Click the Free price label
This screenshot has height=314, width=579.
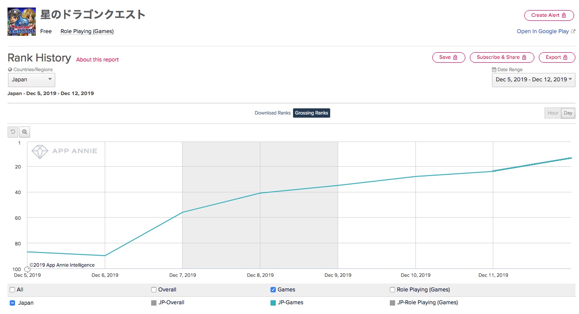[46, 31]
